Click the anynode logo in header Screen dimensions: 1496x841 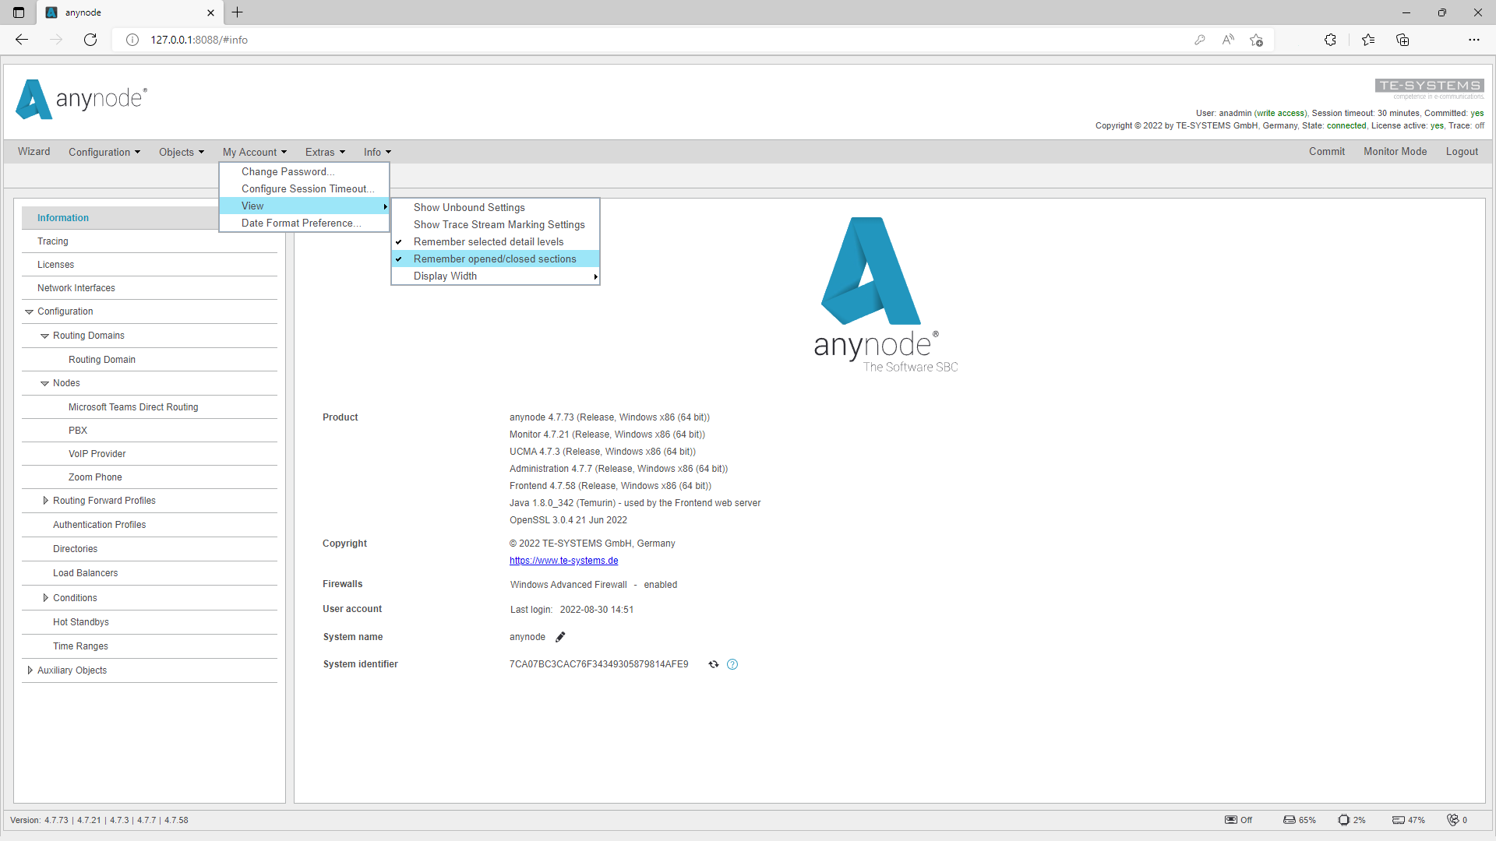(x=81, y=100)
